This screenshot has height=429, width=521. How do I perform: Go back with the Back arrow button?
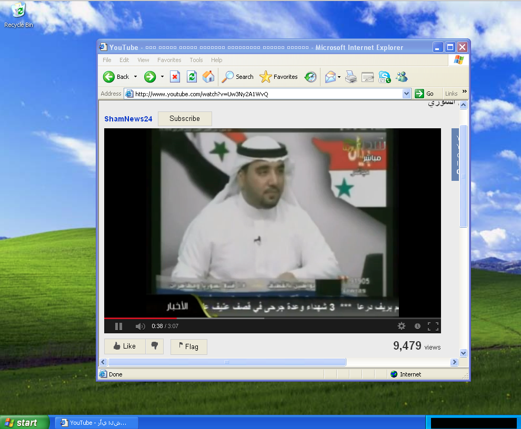[x=116, y=77]
